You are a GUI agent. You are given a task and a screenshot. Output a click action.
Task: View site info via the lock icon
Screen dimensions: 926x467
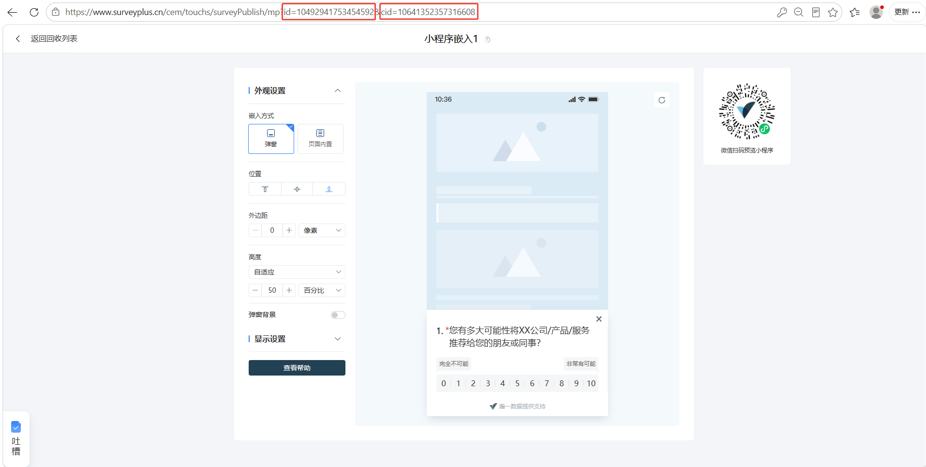pyautogui.click(x=56, y=12)
